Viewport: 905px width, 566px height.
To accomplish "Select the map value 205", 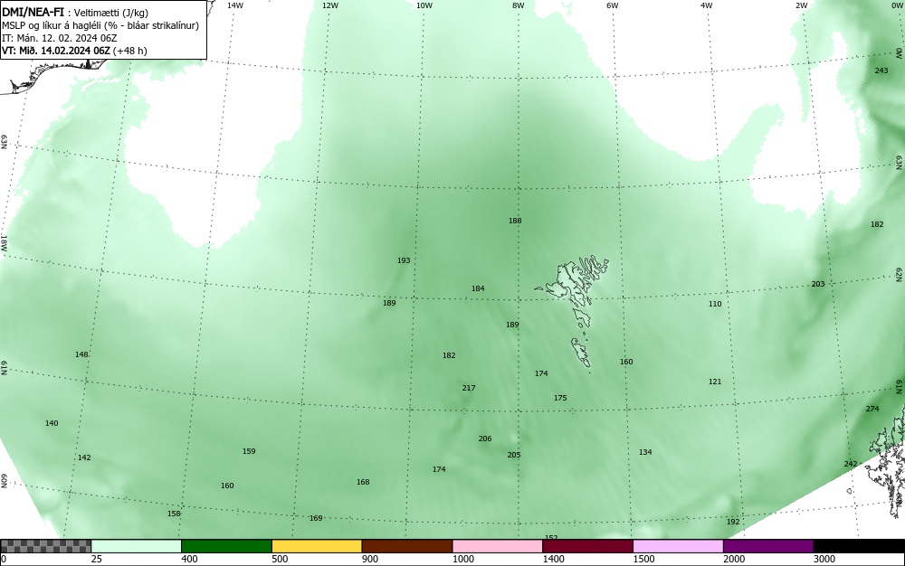I will [x=514, y=455].
